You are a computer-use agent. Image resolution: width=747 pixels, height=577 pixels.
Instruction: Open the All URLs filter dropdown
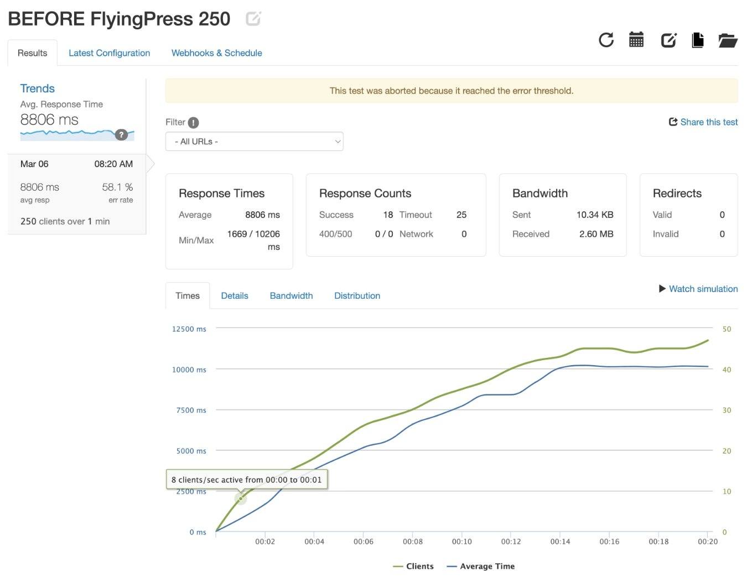(254, 142)
